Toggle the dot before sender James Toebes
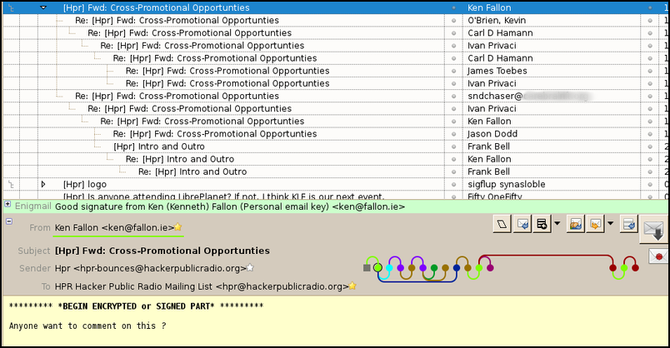 (454, 71)
